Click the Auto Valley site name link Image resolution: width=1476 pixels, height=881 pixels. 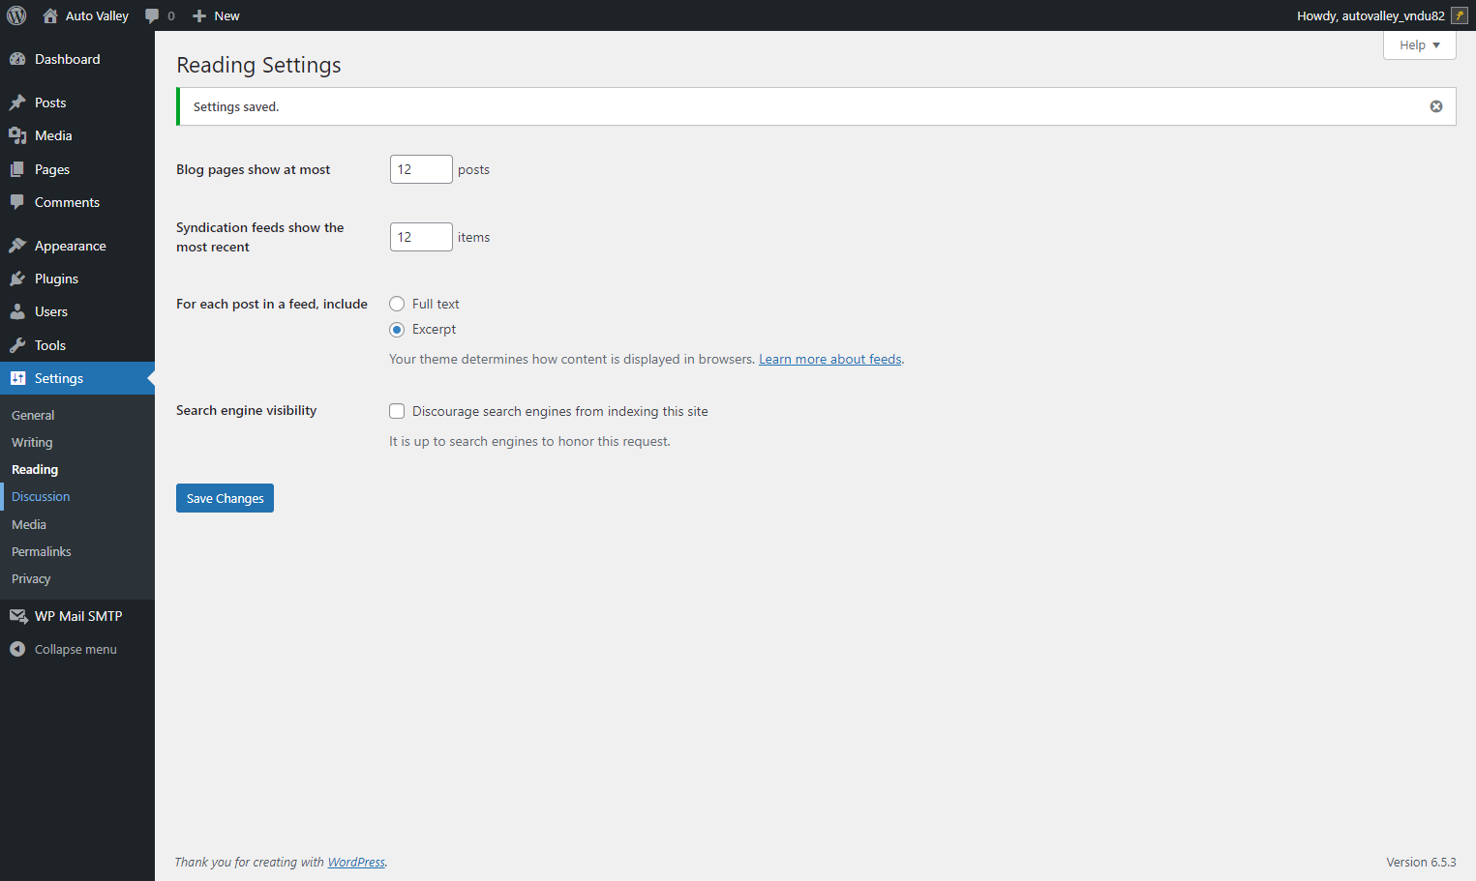click(97, 15)
